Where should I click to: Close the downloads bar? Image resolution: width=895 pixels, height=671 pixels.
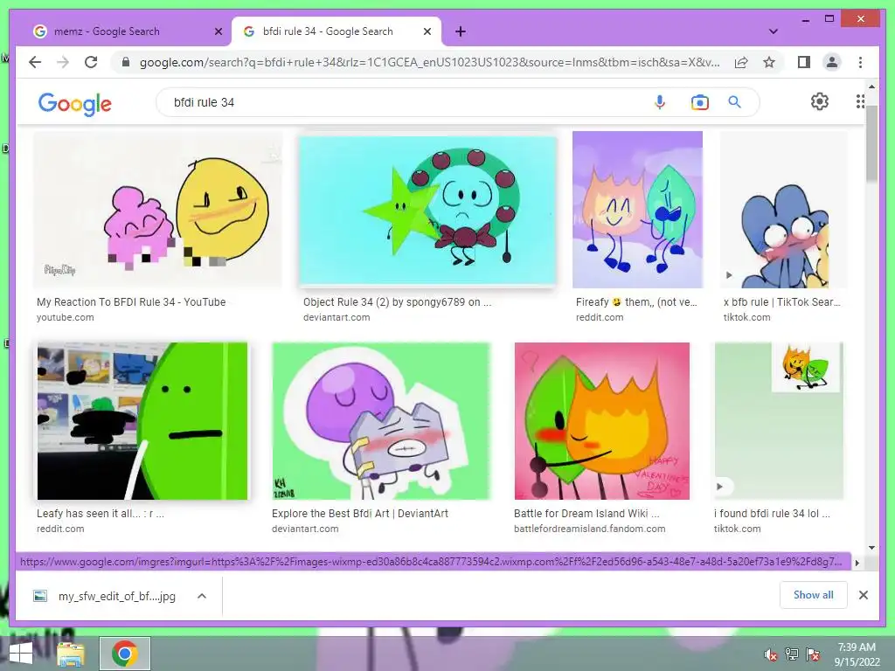[863, 595]
